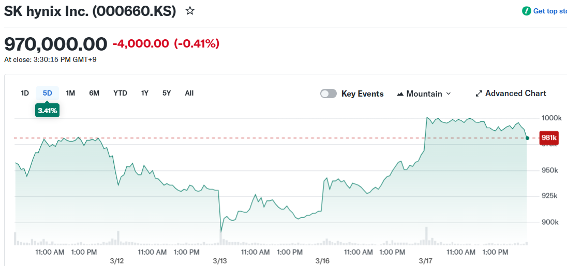Switch chart to the 1M range
The image size is (567, 266).
click(70, 93)
